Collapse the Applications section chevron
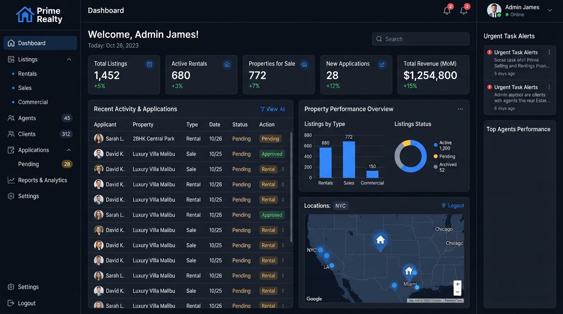The height and width of the screenshot is (314, 563). pyautogui.click(x=69, y=150)
